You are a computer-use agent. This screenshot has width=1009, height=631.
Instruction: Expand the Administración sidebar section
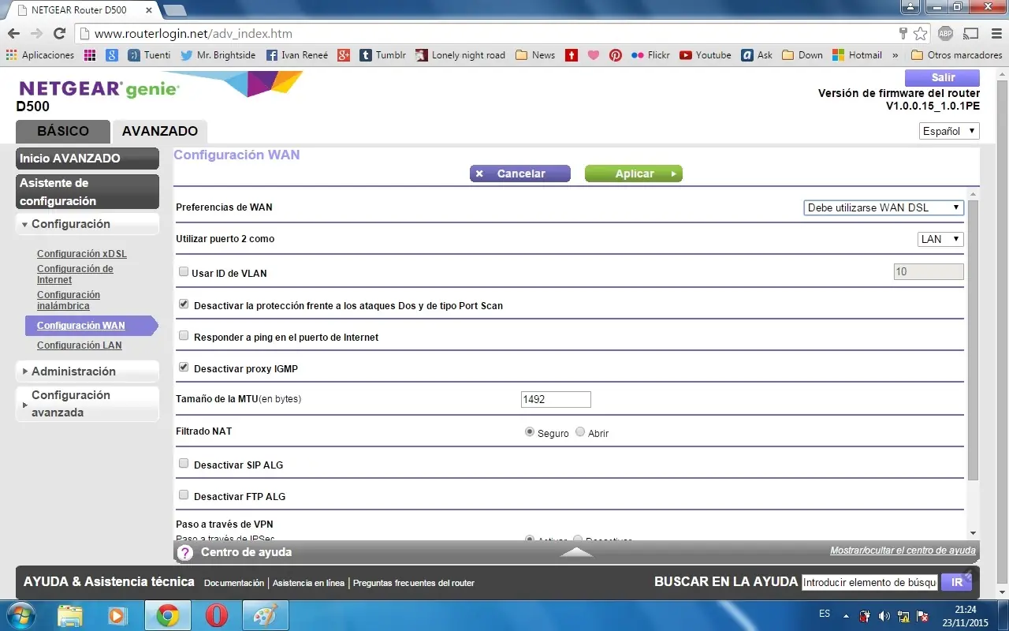pyautogui.click(x=87, y=372)
